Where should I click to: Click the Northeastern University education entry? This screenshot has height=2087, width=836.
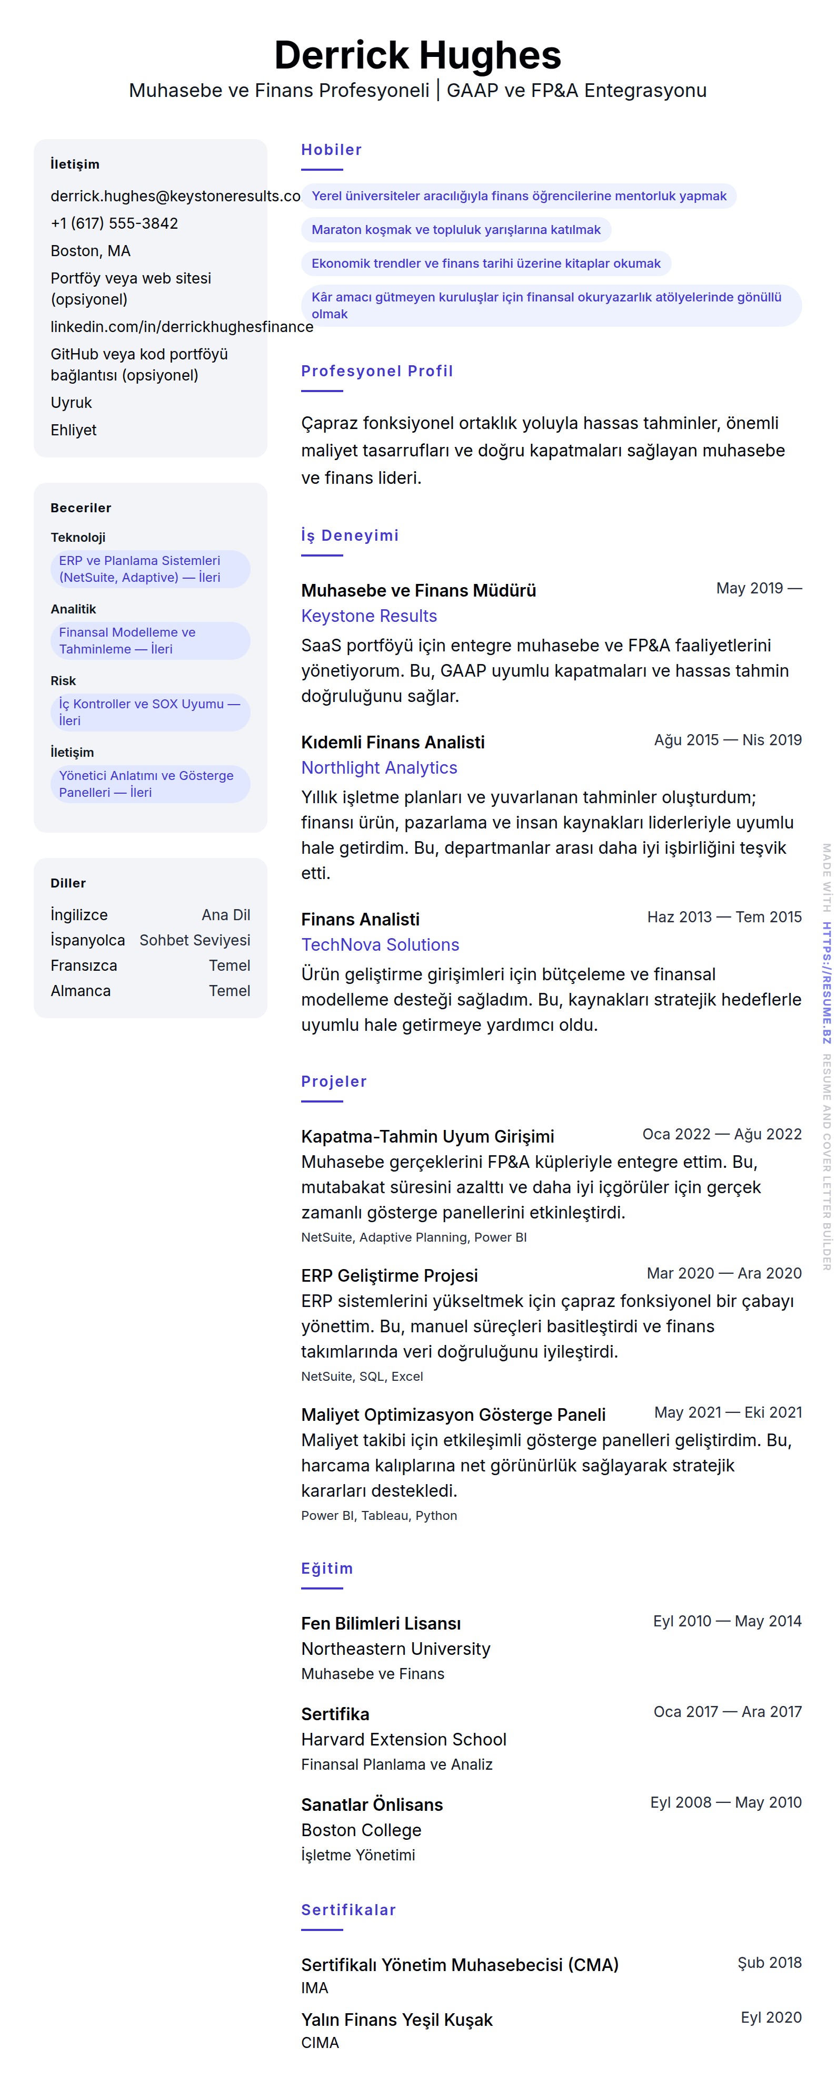click(x=396, y=1649)
